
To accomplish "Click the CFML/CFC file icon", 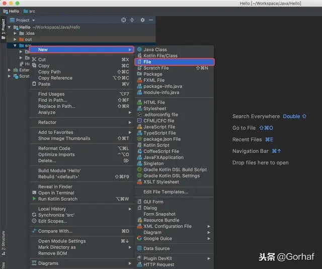I will [139, 121].
